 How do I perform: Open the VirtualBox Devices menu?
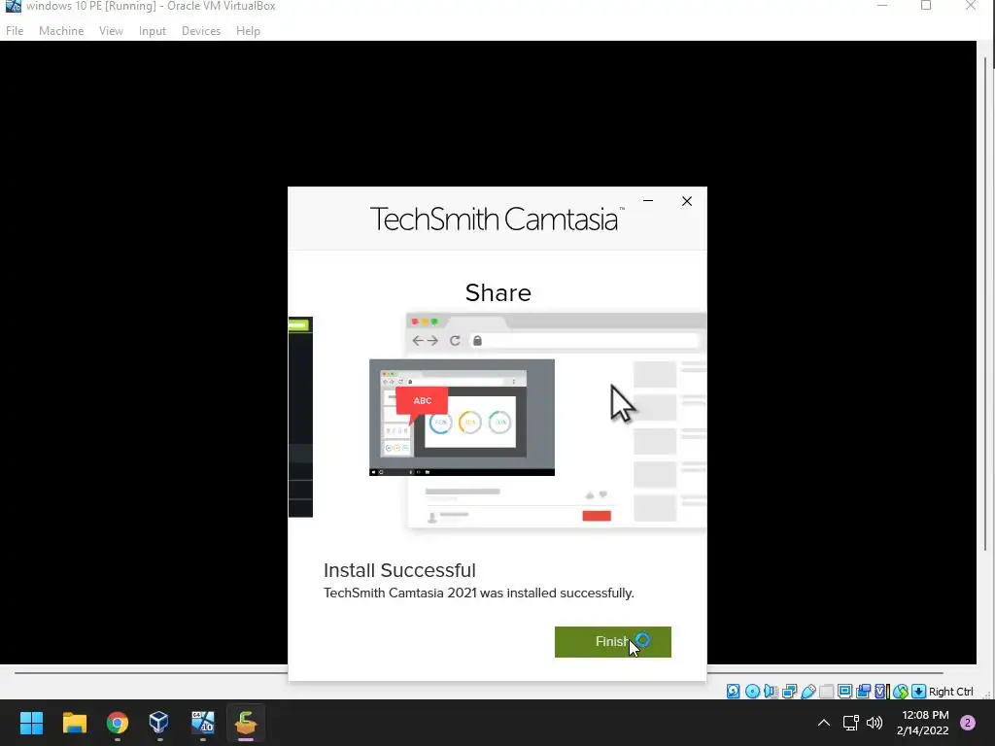[201, 30]
